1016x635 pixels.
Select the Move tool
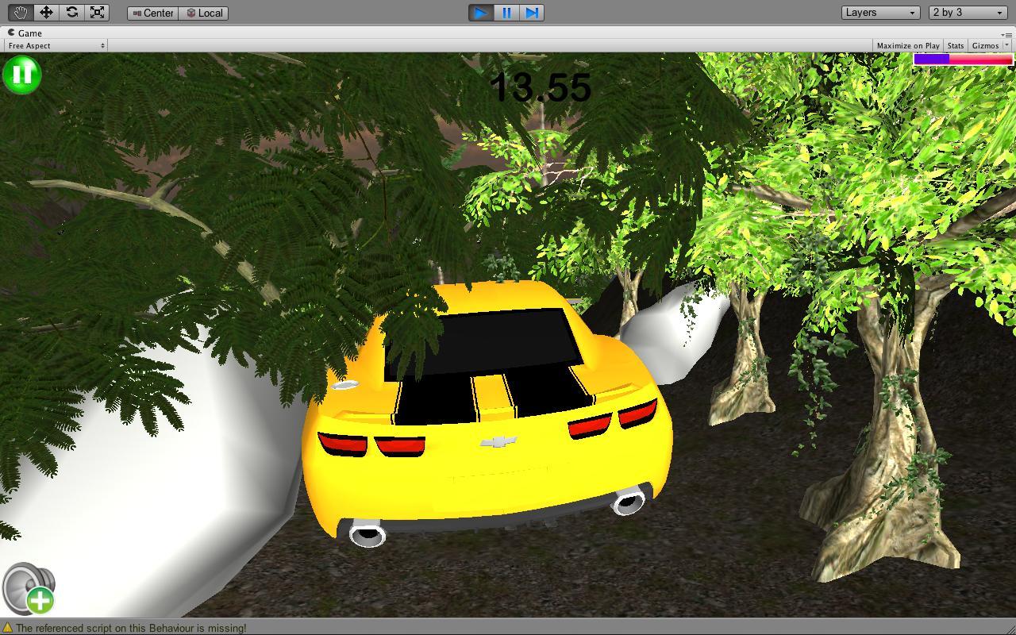(x=47, y=12)
